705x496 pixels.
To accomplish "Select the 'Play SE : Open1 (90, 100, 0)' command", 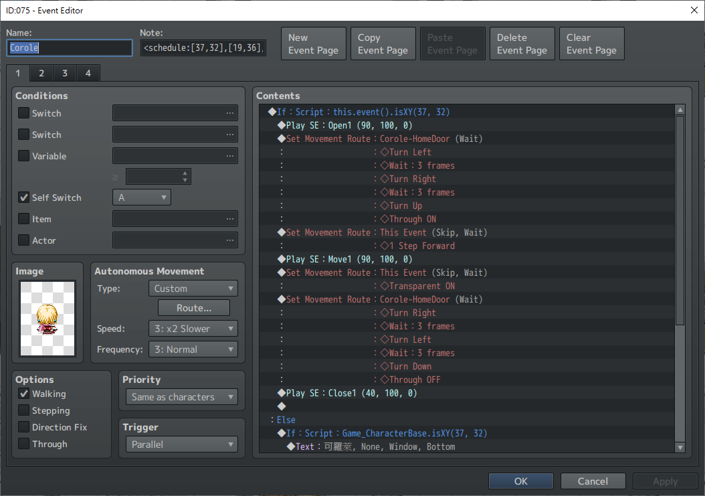I will [466, 125].
